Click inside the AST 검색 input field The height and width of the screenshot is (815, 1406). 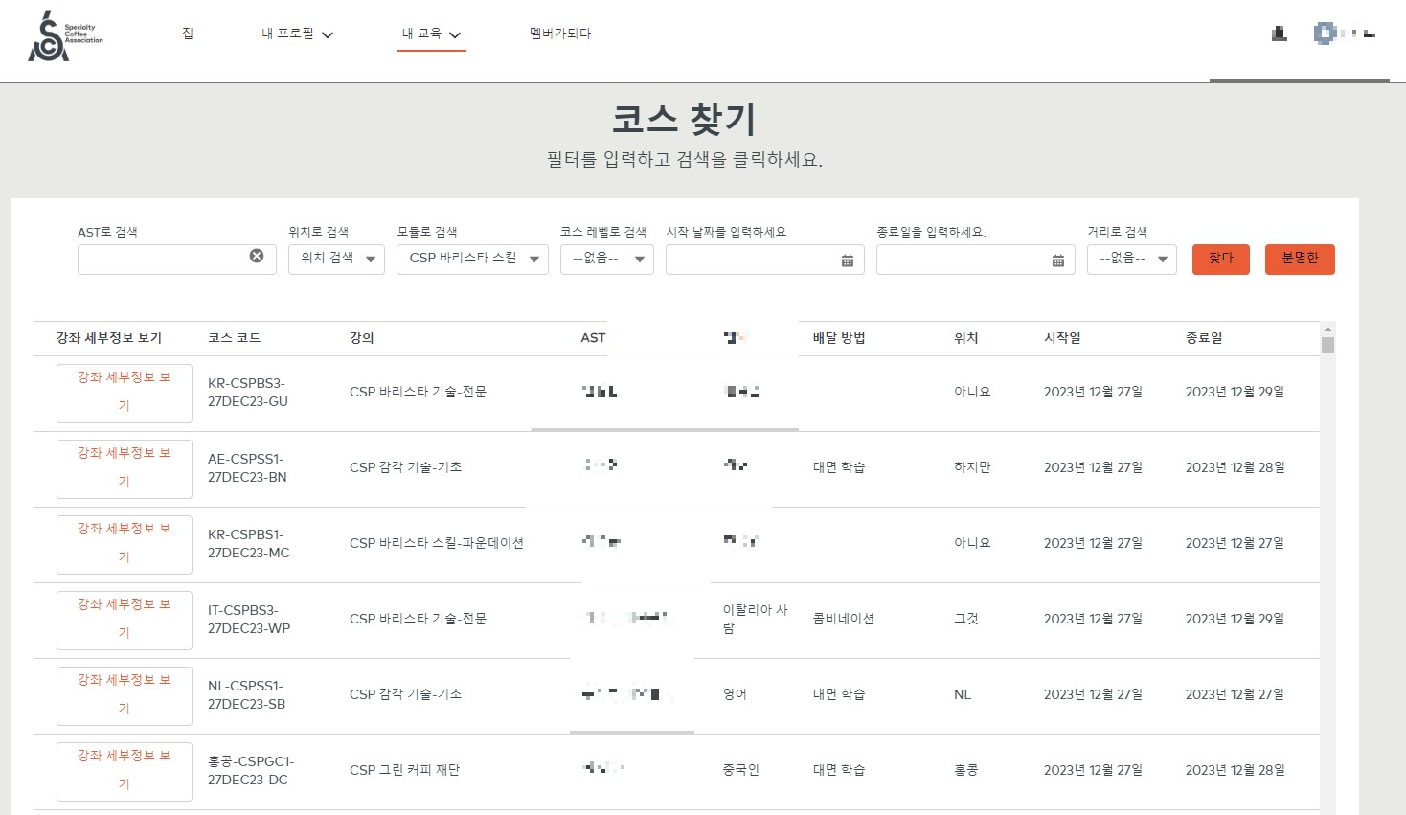[x=163, y=259]
